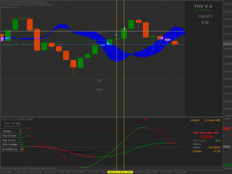Image resolution: width=232 pixels, height=174 pixels.
Task: Click the High to Low row
Action: click(13, 140)
